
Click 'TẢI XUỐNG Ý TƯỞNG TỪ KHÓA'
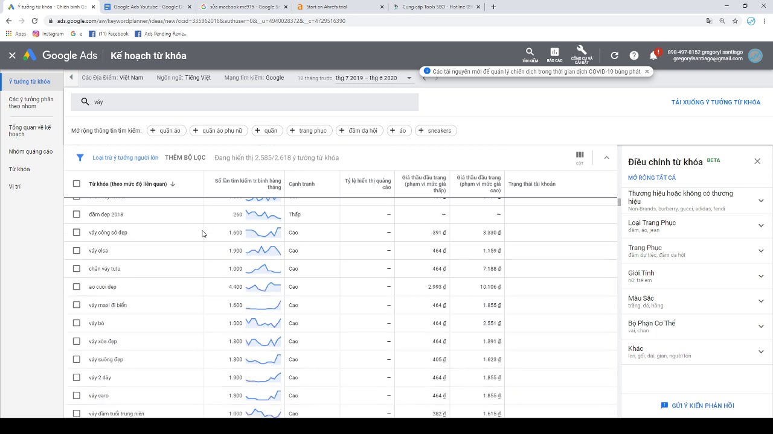coord(716,102)
